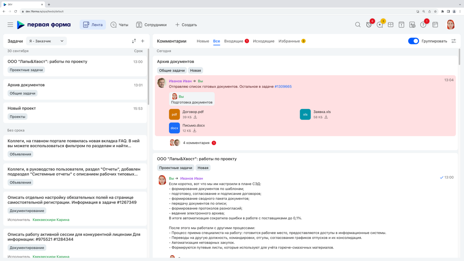Switch to the Новые comments tab
The height and width of the screenshot is (261, 464).
203,41
